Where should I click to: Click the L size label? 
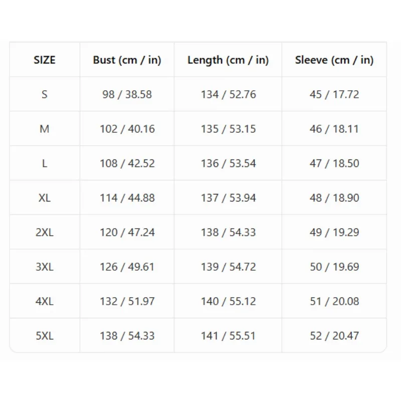point(45,163)
